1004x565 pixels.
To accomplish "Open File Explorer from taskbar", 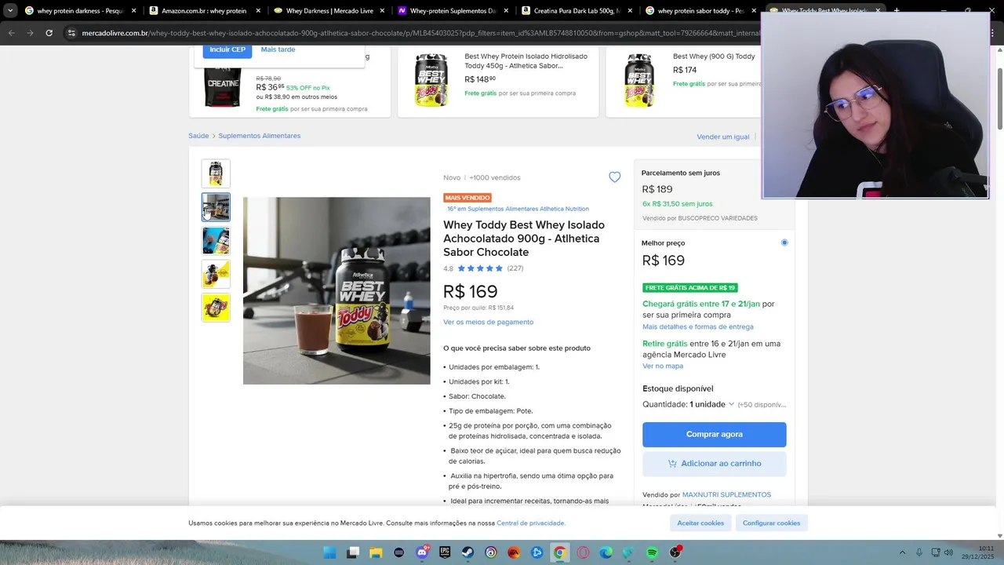I will [x=376, y=552].
